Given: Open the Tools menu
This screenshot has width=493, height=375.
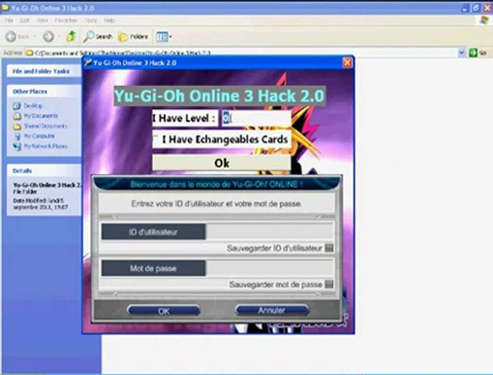Looking at the screenshot, I should click(x=90, y=20).
